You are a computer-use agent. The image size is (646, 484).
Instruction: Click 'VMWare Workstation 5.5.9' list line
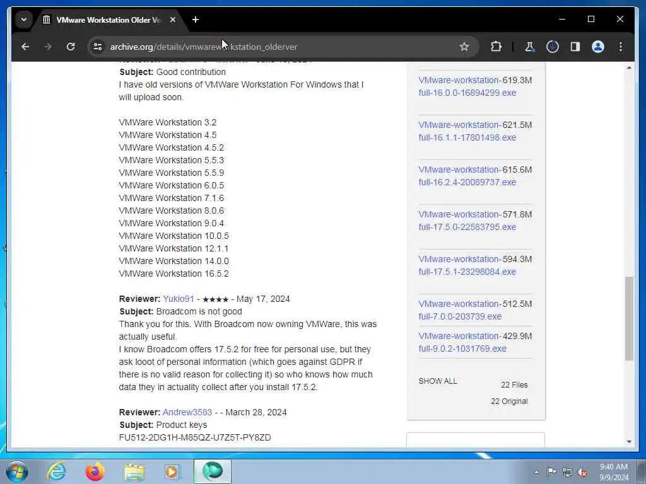coord(172,173)
